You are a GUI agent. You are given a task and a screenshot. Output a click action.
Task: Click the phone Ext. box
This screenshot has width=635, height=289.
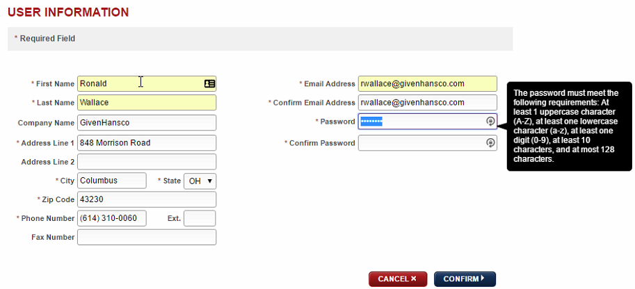click(x=200, y=218)
